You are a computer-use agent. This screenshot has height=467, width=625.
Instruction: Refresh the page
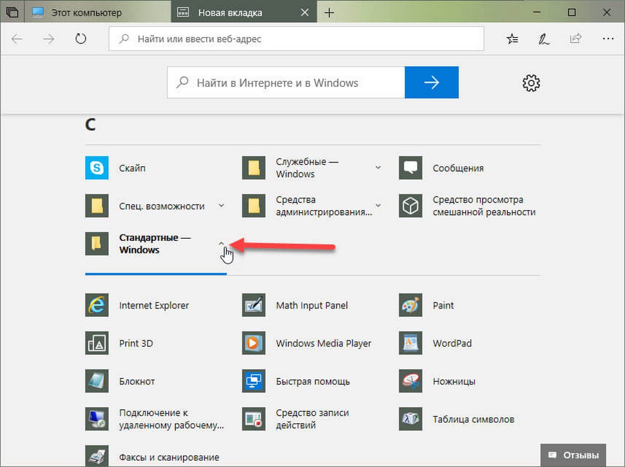80,39
